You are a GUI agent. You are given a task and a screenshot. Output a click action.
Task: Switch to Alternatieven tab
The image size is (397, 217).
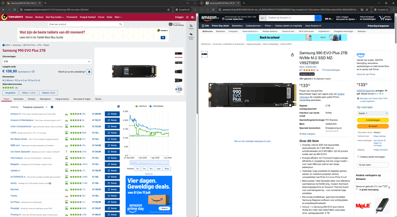tap(45, 99)
